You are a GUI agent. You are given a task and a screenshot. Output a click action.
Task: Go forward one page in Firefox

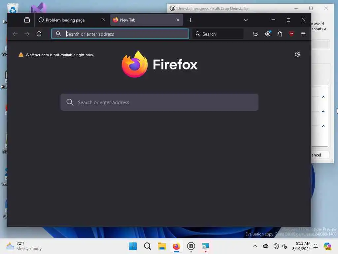click(27, 34)
